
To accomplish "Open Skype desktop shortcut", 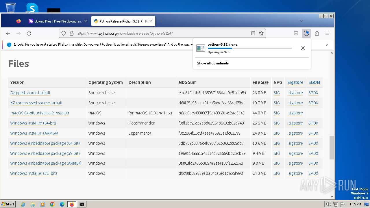I will pyautogui.click(x=32, y=8).
